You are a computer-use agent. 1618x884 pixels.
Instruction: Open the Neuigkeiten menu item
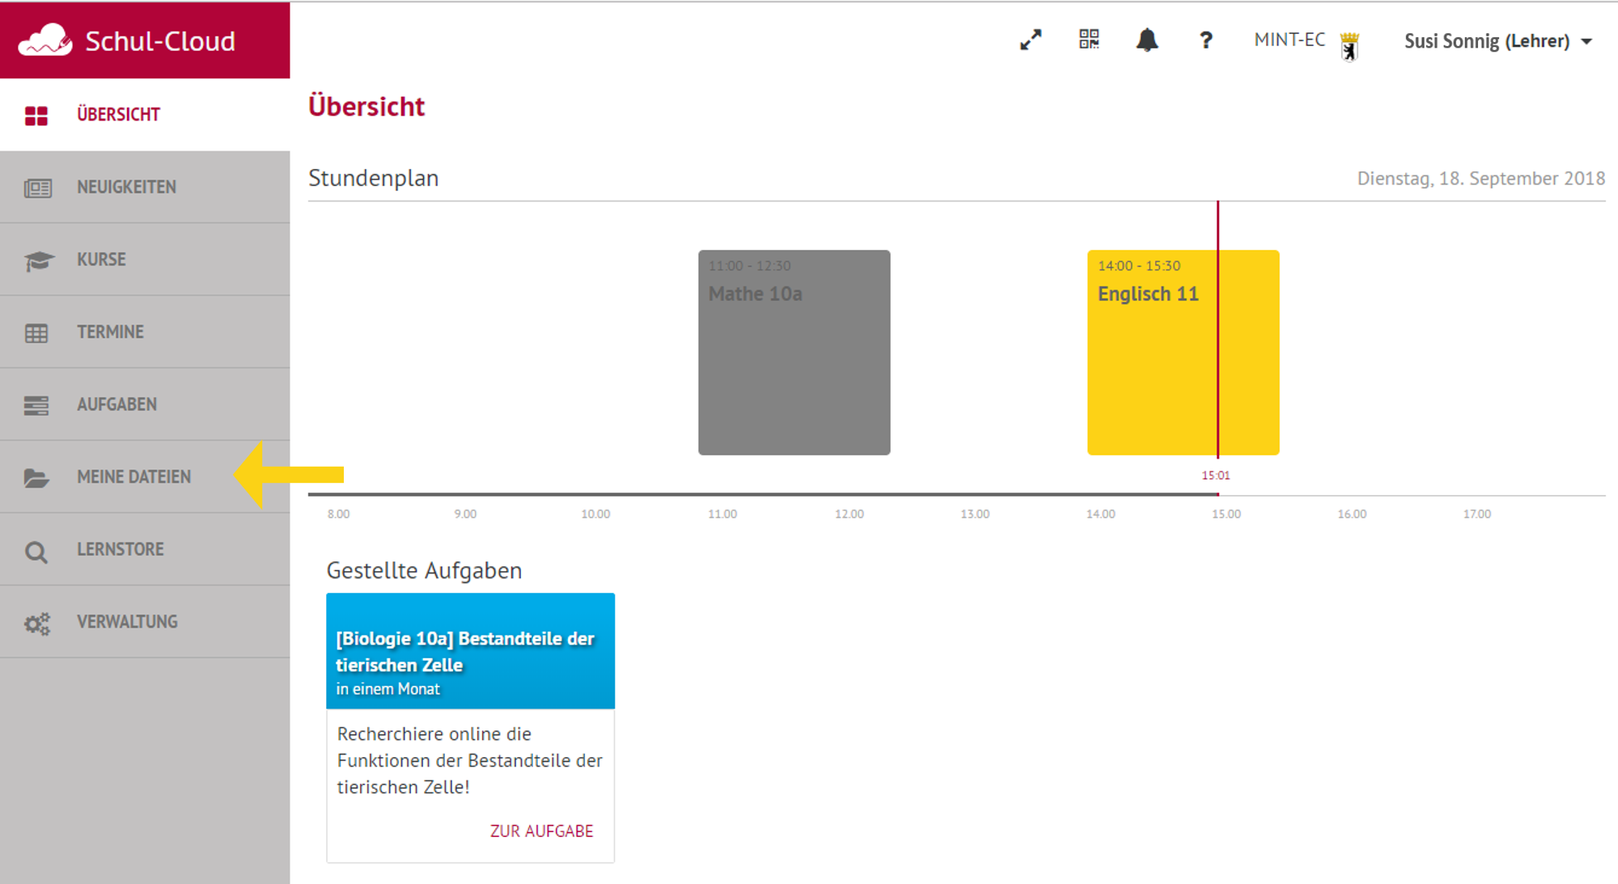click(x=145, y=187)
